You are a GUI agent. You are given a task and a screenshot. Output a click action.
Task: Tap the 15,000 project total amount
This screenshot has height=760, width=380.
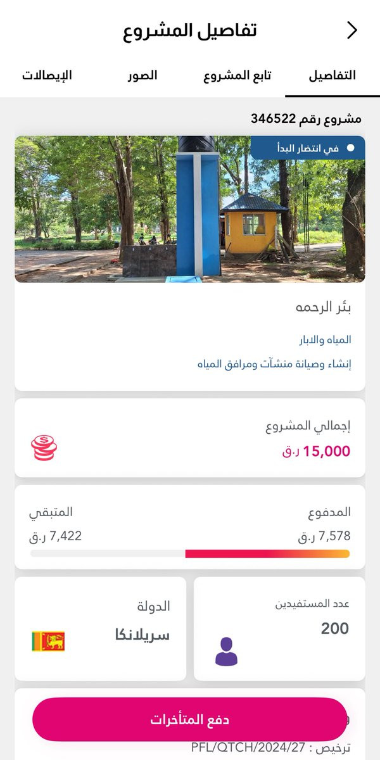(x=316, y=451)
